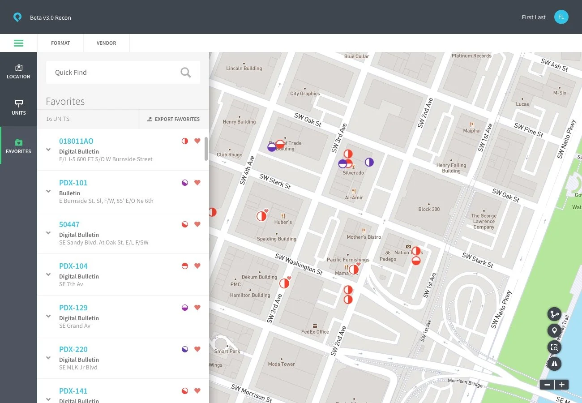Click the red status icon for PDX-141

point(185,391)
